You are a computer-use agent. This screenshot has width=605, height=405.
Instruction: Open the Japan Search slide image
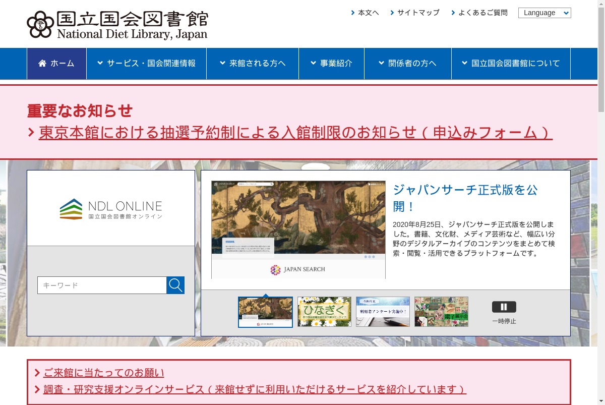[298, 230]
